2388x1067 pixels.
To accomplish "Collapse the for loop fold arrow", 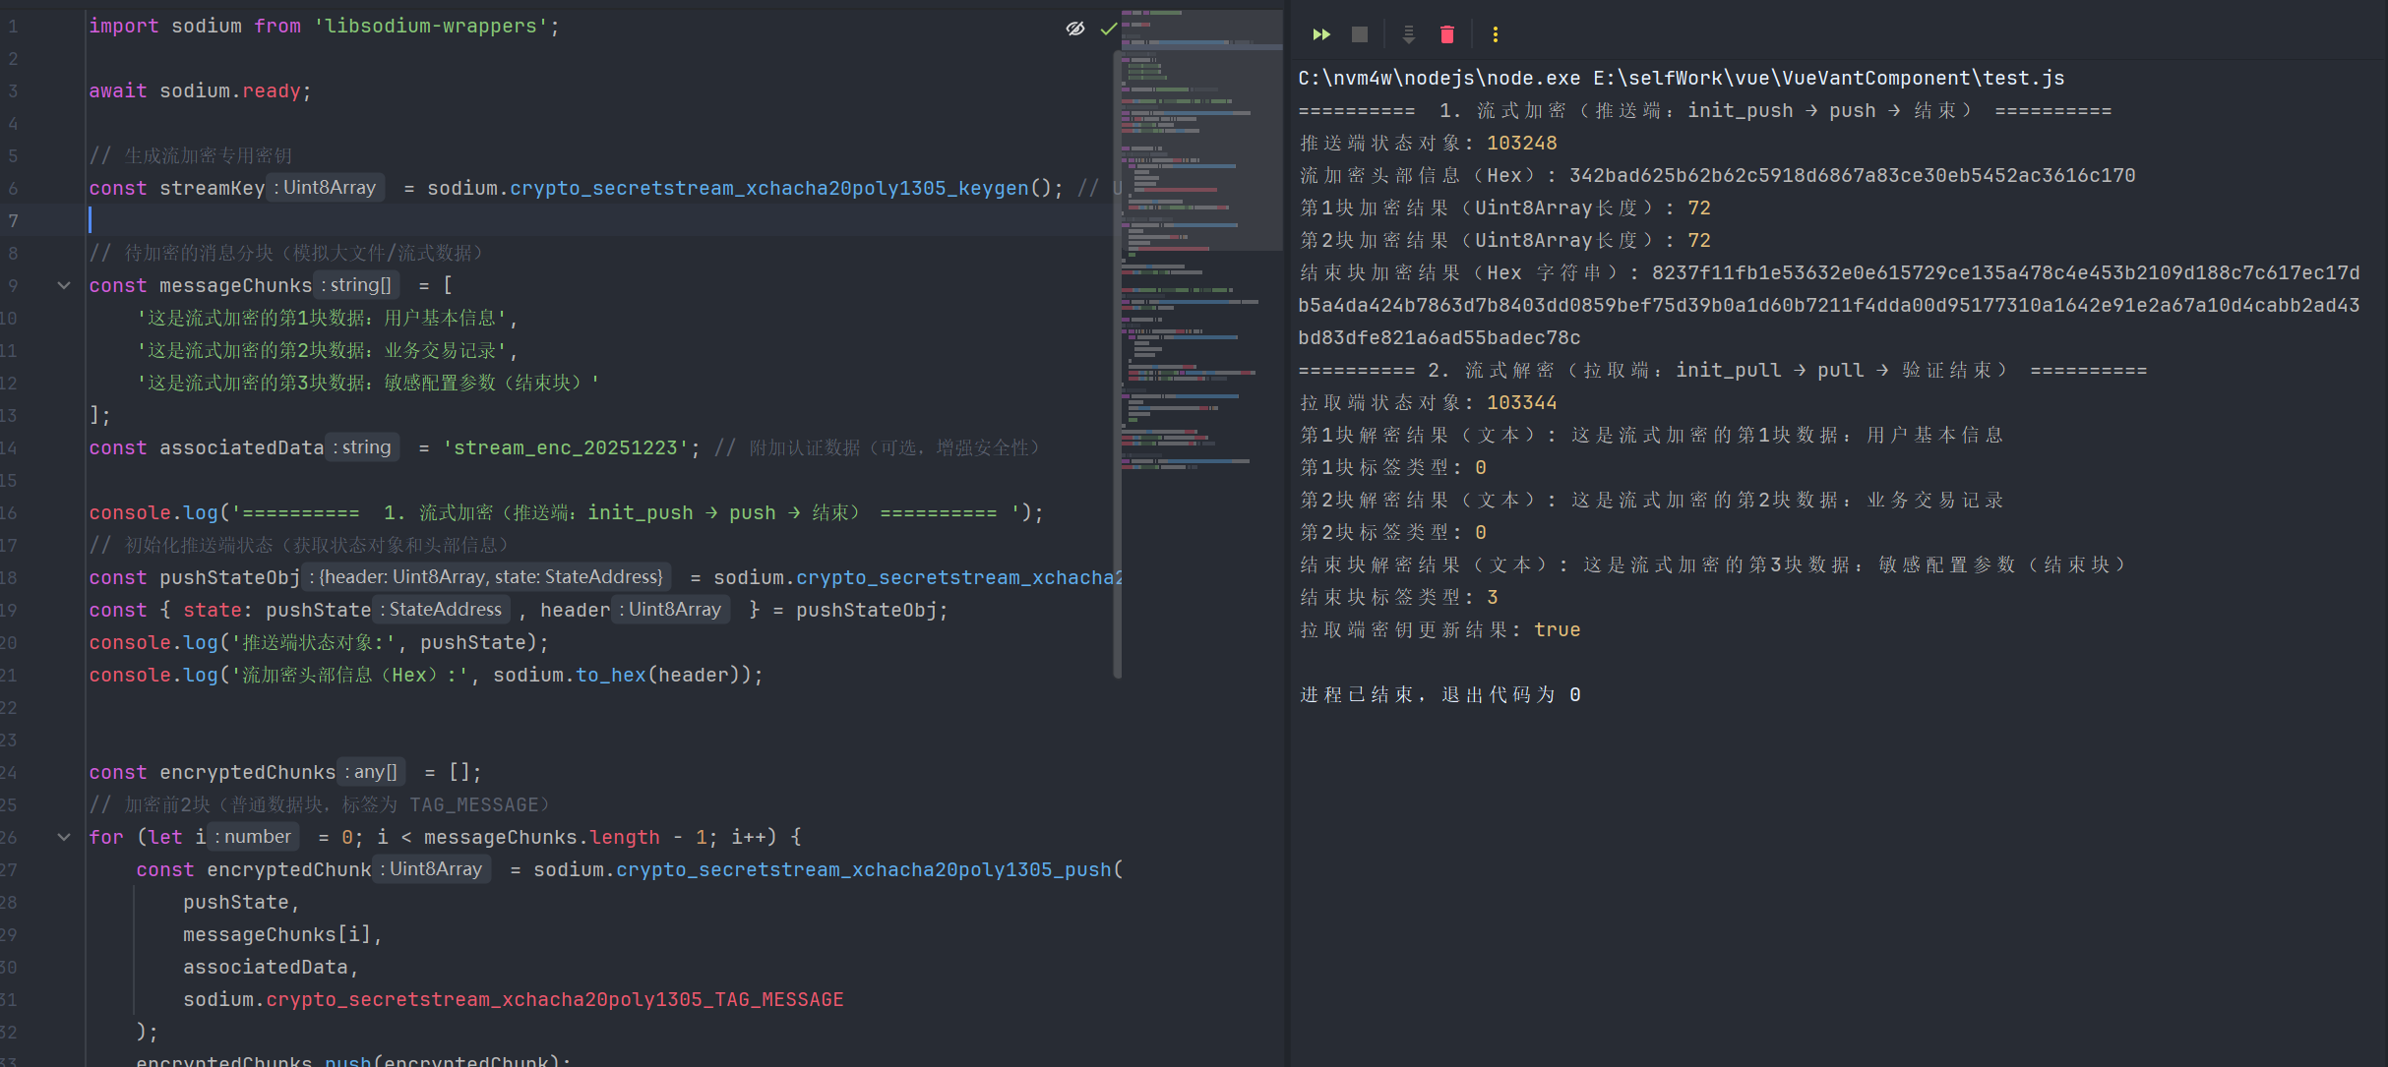I will click(64, 837).
